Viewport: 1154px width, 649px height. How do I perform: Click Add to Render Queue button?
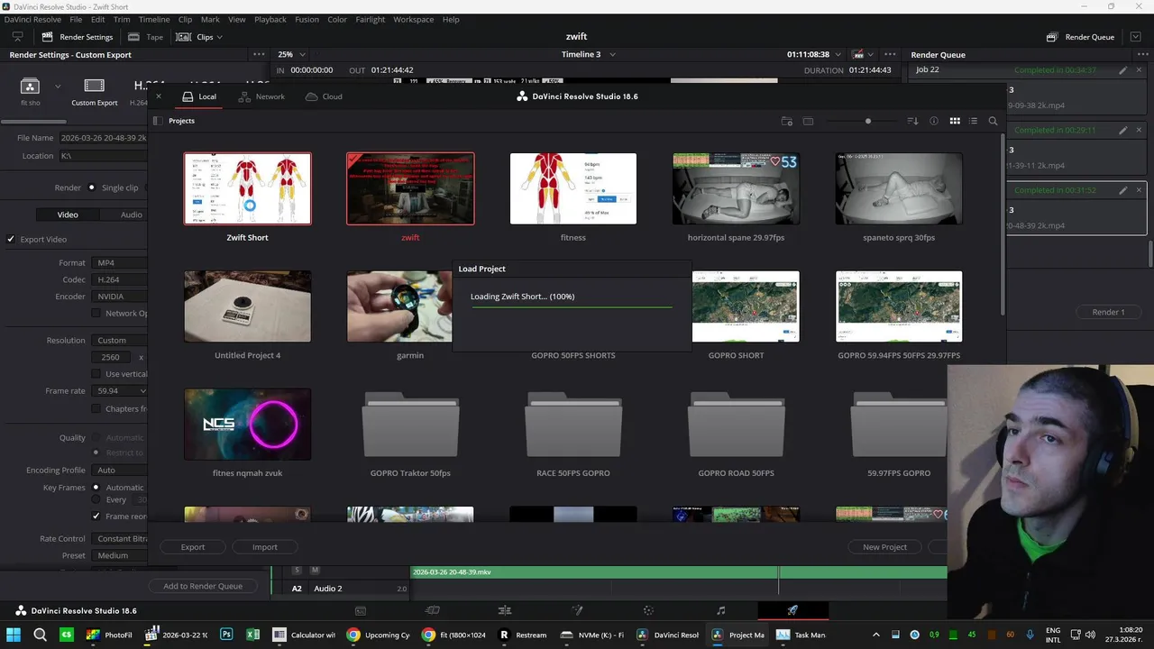(203, 586)
